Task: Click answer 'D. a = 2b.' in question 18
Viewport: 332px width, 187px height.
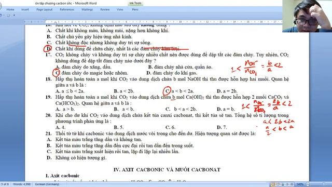Action: point(227,91)
